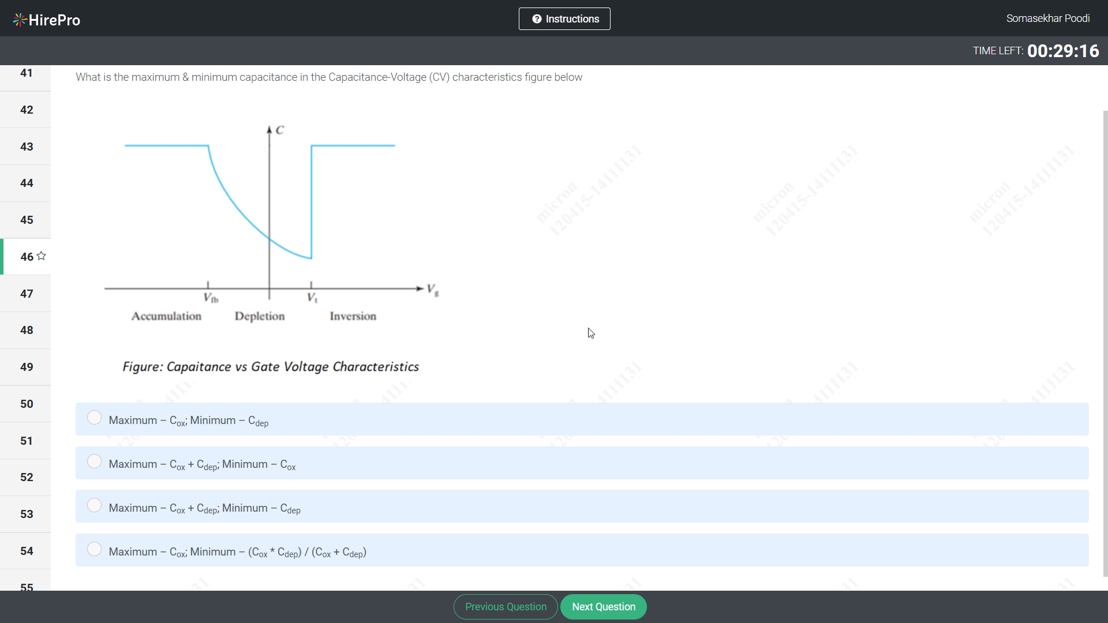
Task: Click the figure caption text
Action: pos(271,367)
